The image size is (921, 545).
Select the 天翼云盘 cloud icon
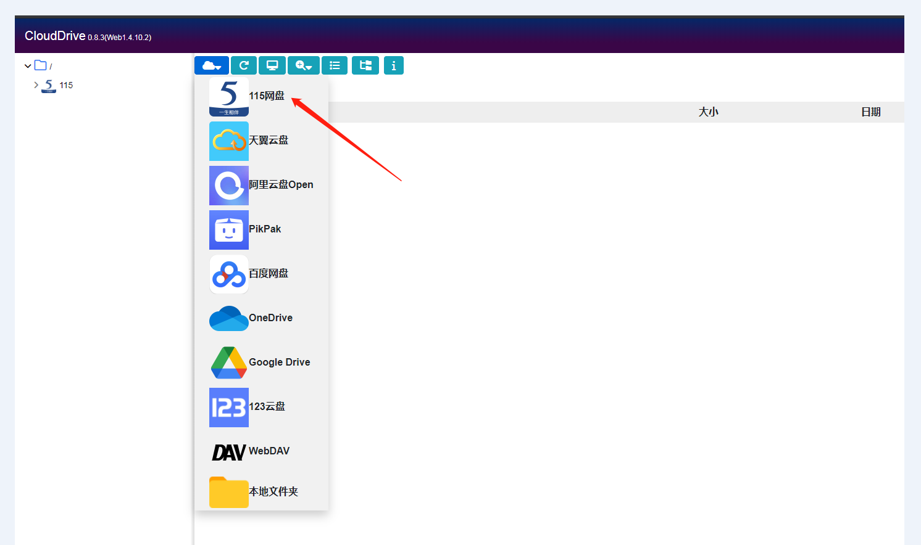coord(229,141)
